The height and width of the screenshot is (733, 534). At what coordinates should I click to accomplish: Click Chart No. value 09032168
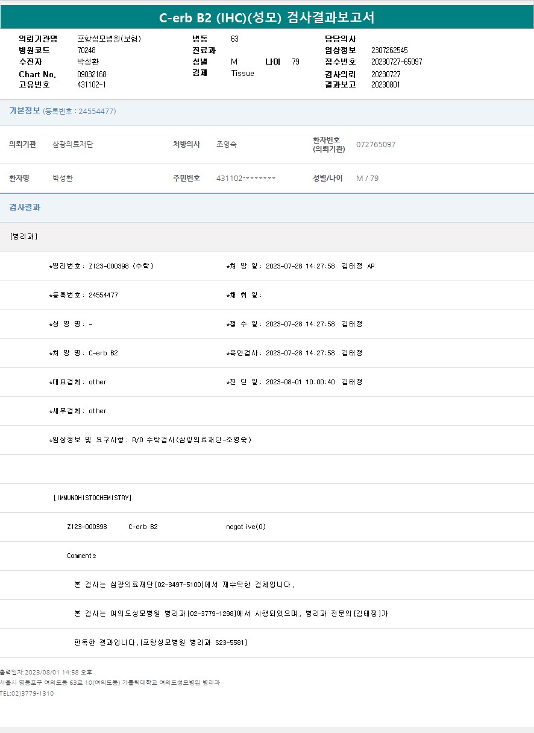point(92,74)
